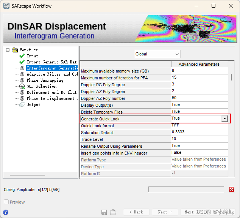Click the Delete Temporary Files True value
Screen dimensions: 240x218
pyautogui.click(x=199, y=112)
